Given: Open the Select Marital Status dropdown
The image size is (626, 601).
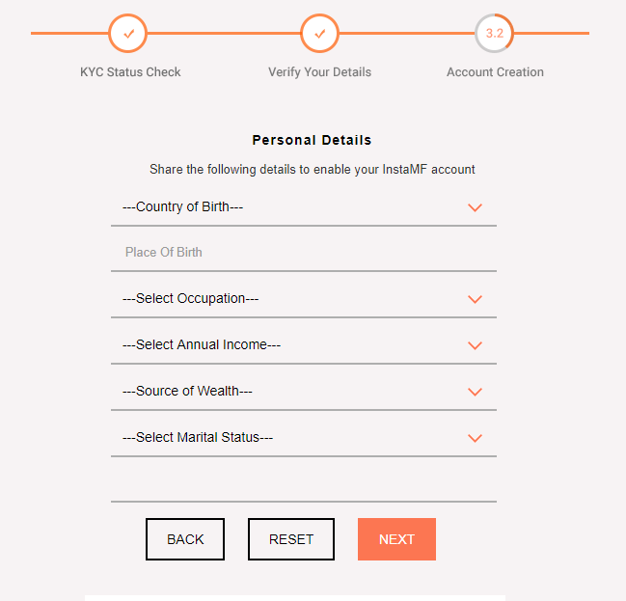Looking at the screenshot, I should pos(289,438).
